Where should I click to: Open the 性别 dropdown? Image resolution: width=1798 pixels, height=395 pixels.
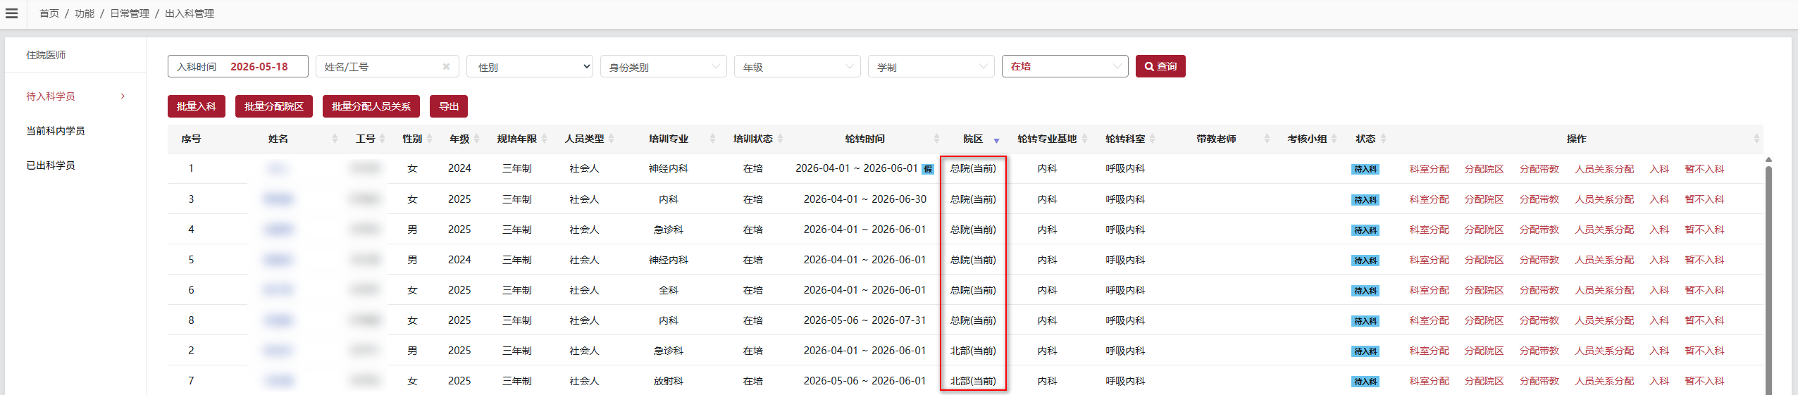pyautogui.click(x=530, y=66)
